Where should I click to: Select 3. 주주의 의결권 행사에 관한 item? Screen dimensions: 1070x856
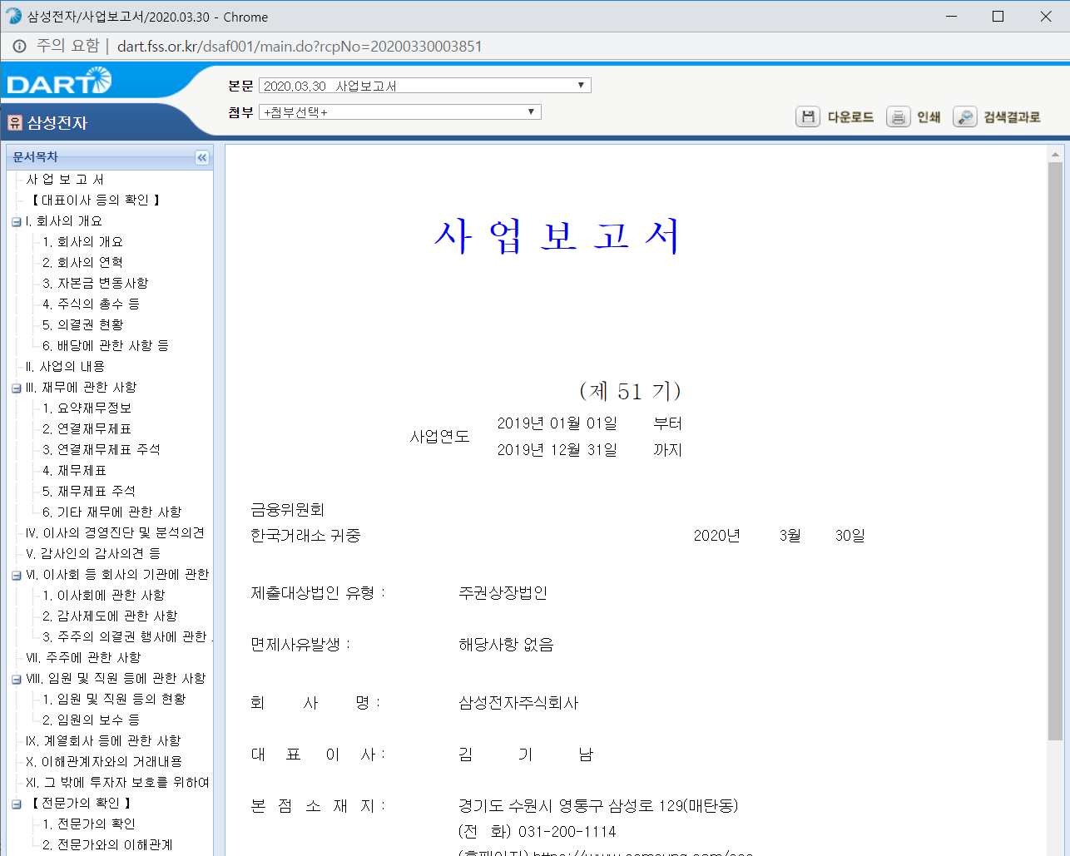point(127,636)
